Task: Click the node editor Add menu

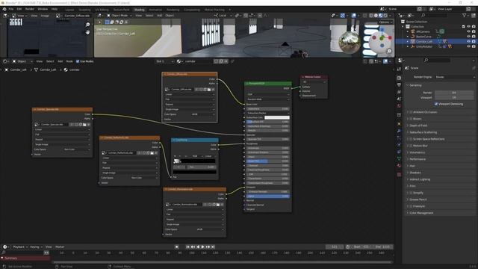Action: (60, 61)
